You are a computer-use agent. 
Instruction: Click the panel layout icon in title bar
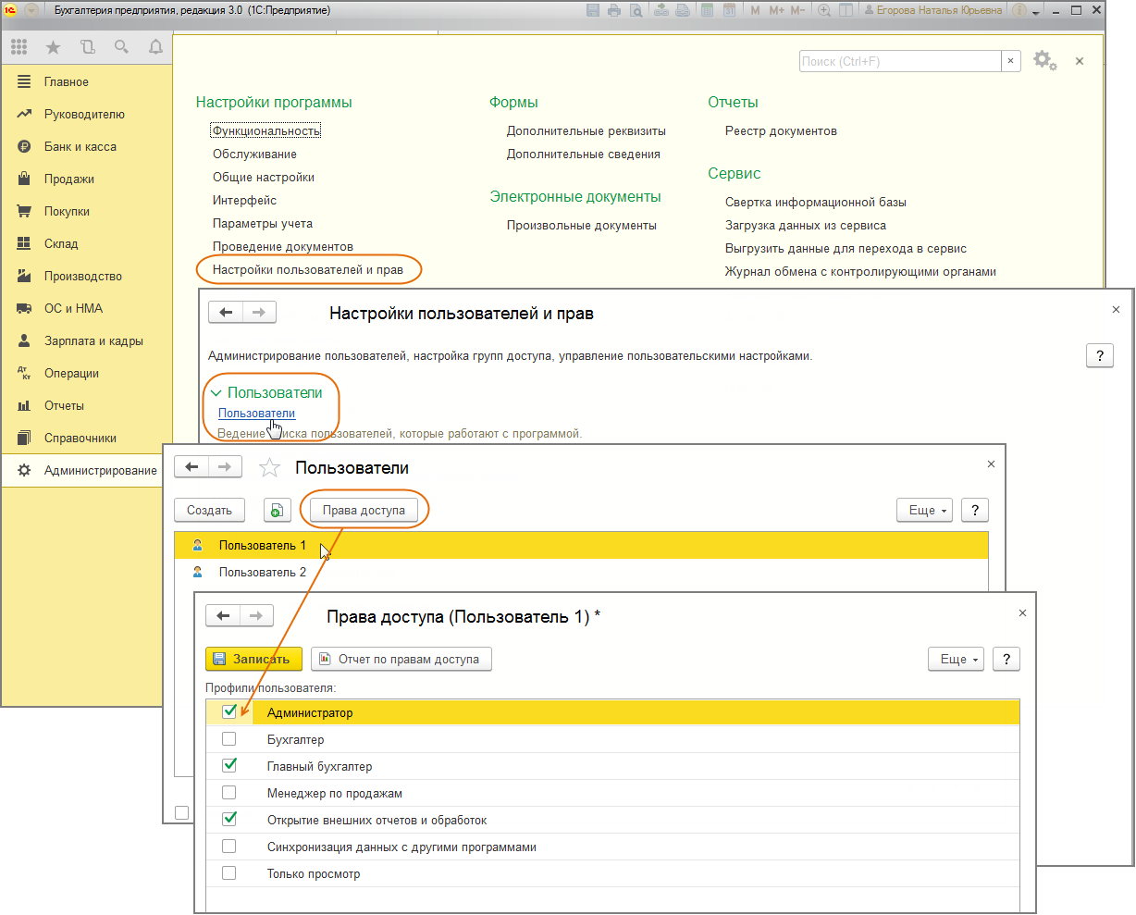click(x=846, y=10)
